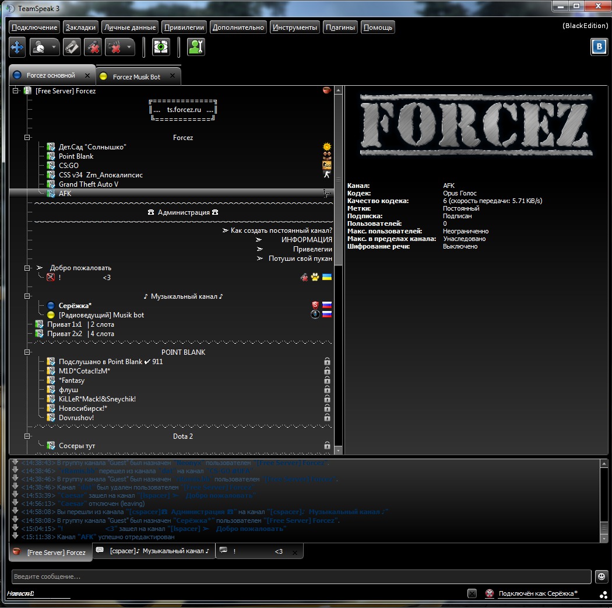Collapse the Dota 2 channel group
Image resolution: width=612 pixels, height=608 pixels.
point(27,436)
